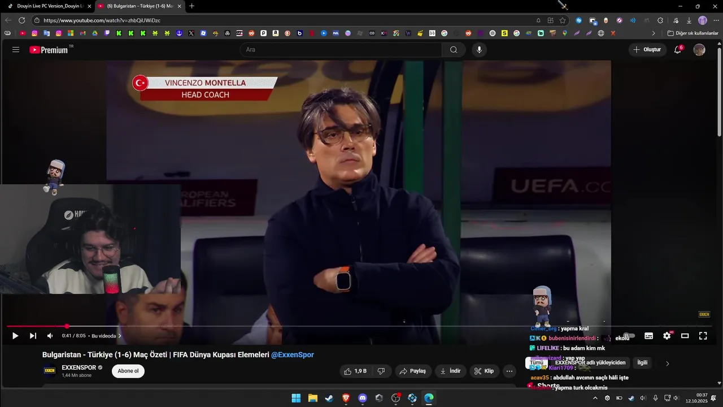Viewport: 723px width, 407px height.
Task: Open the YouTube account avatar menu
Action: click(x=699, y=50)
